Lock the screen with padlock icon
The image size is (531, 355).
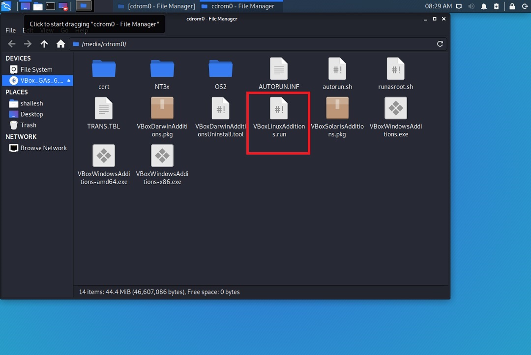pos(512,6)
